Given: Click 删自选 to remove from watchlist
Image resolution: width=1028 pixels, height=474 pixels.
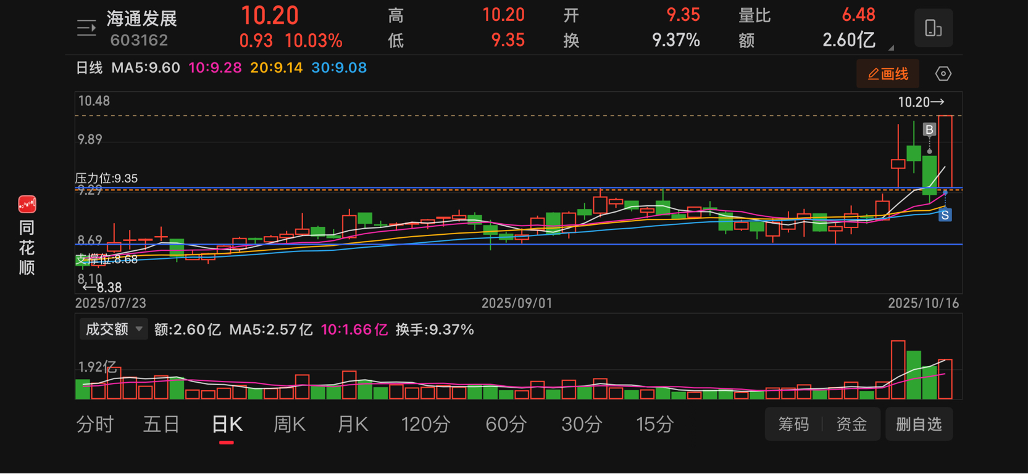Looking at the screenshot, I should pos(919,424).
